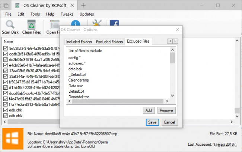Click the Scan Disk magnifier icon

[x=10, y=24]
